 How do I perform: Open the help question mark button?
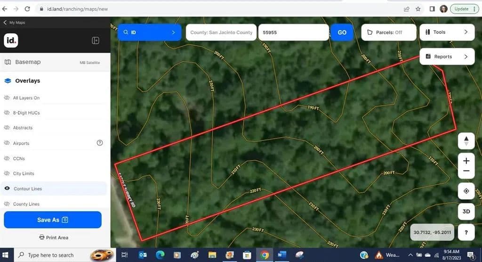coord(466,232)
